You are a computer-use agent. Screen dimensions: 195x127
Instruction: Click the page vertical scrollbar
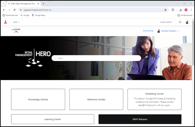tap(193, 43)
